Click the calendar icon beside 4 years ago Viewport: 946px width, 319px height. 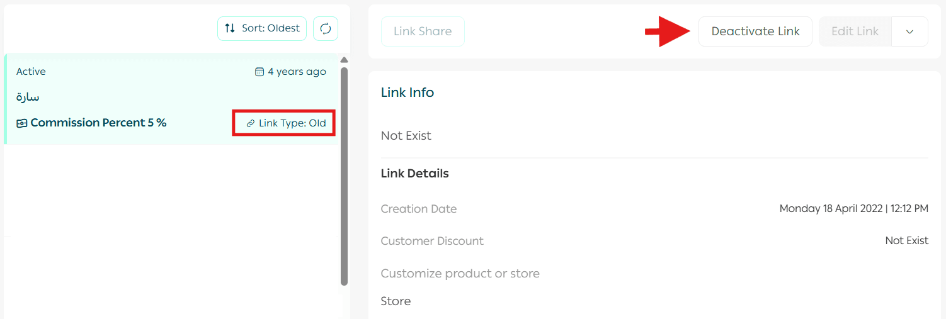[259, 72]
